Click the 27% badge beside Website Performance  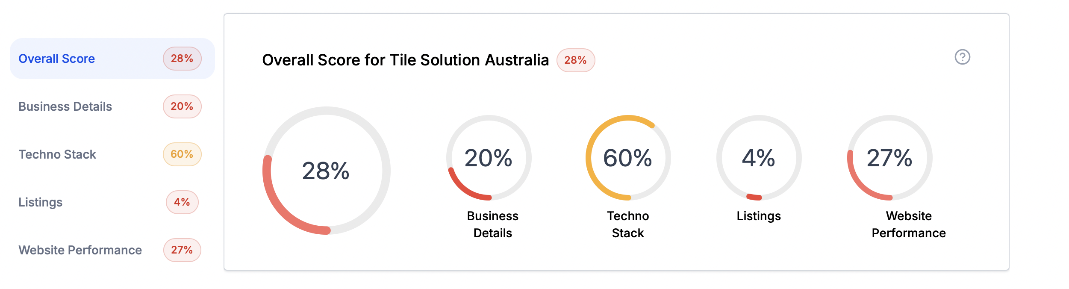(x=182, y=250)
